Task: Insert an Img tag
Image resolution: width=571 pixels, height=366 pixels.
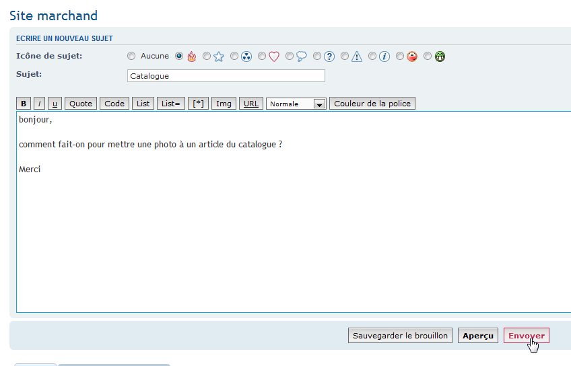Action: [x=224, y=104]
